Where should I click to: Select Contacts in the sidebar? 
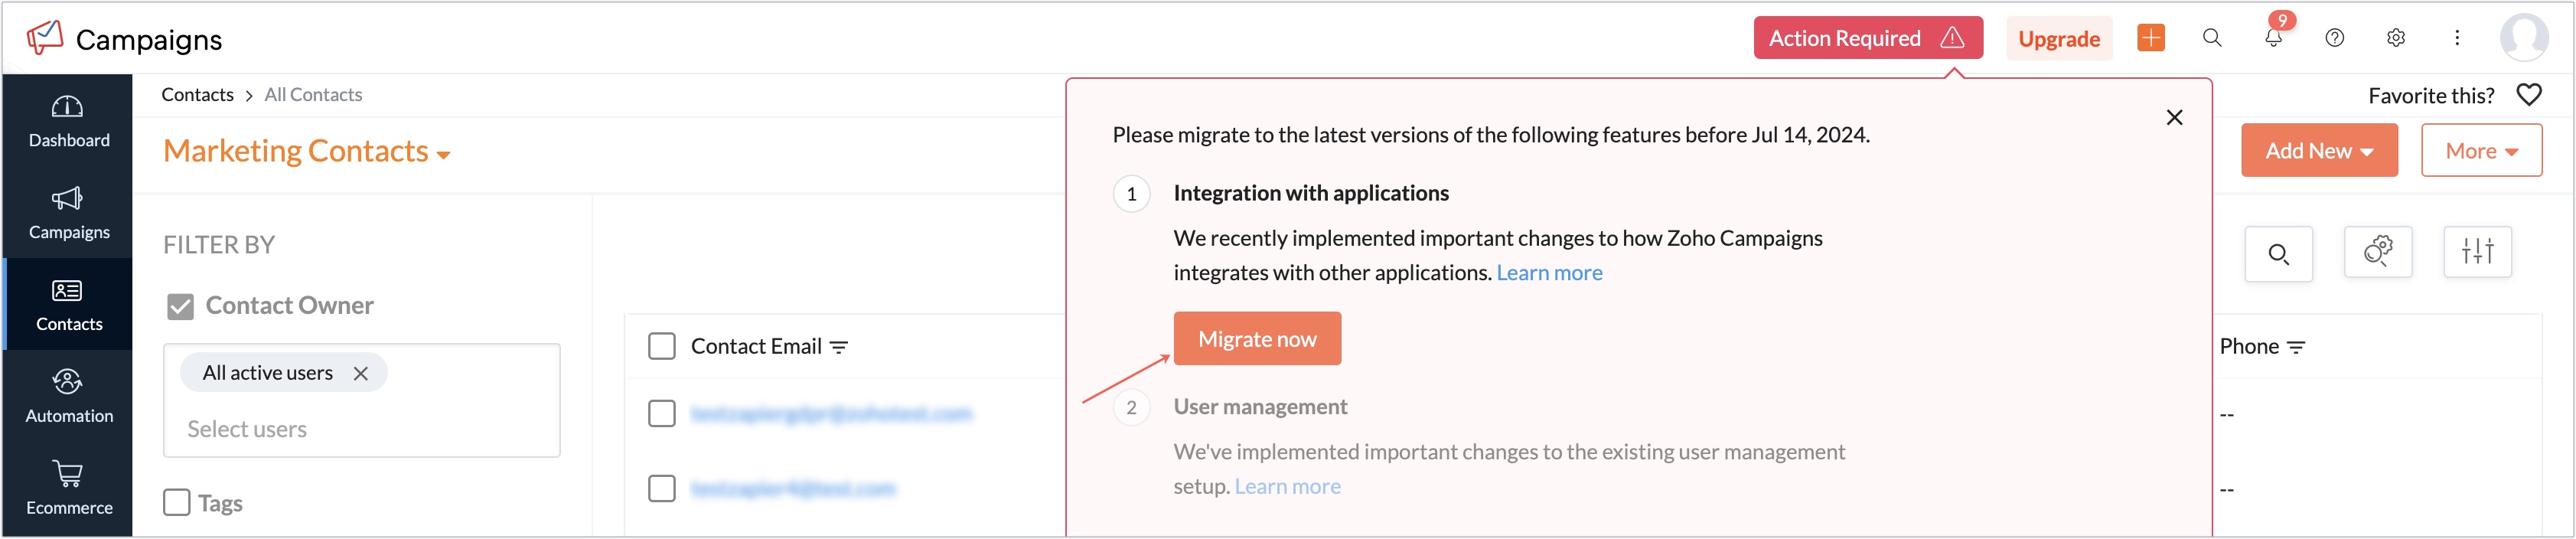coord(68,305)
